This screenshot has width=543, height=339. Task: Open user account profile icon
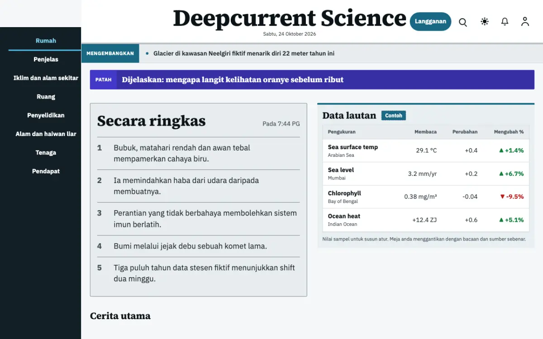tap(525, 21)
